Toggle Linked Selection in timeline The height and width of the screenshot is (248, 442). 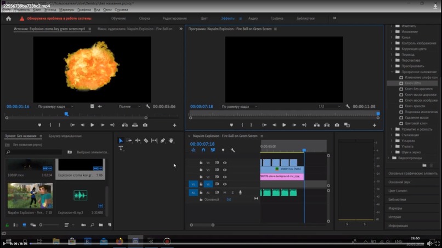(x=213, y=151)
